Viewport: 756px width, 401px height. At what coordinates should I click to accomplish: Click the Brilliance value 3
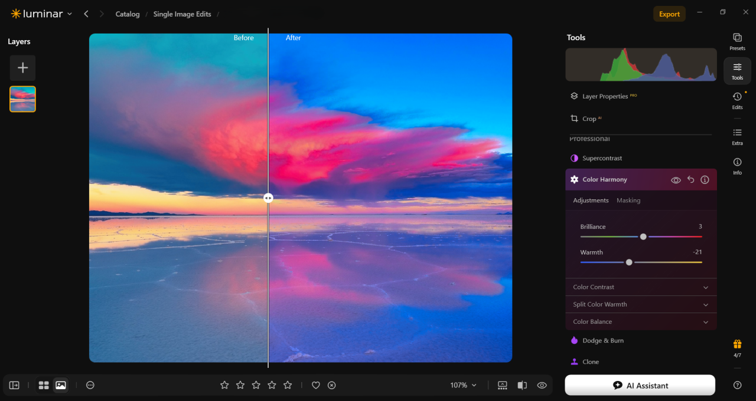(x=700, y=226)
